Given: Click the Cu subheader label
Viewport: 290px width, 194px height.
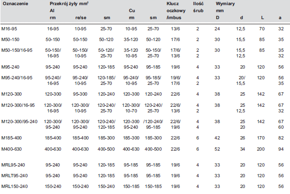Looking at the screenshot, I should coord(132,10).
